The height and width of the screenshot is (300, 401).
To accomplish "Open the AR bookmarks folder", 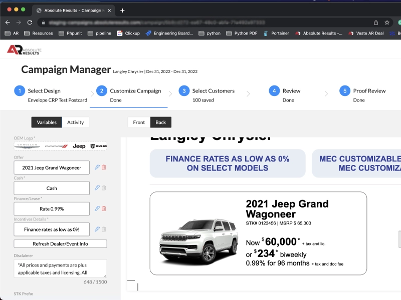I will pyautogui.click(x=12, y=33).
